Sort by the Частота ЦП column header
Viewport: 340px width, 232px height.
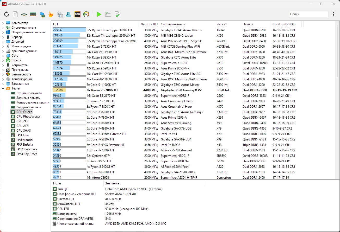click(x=149, y=24)
